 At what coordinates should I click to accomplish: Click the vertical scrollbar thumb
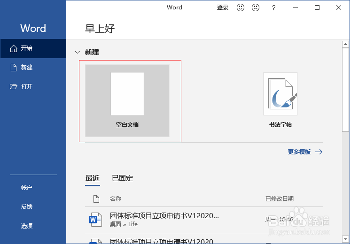coord(345,90)
